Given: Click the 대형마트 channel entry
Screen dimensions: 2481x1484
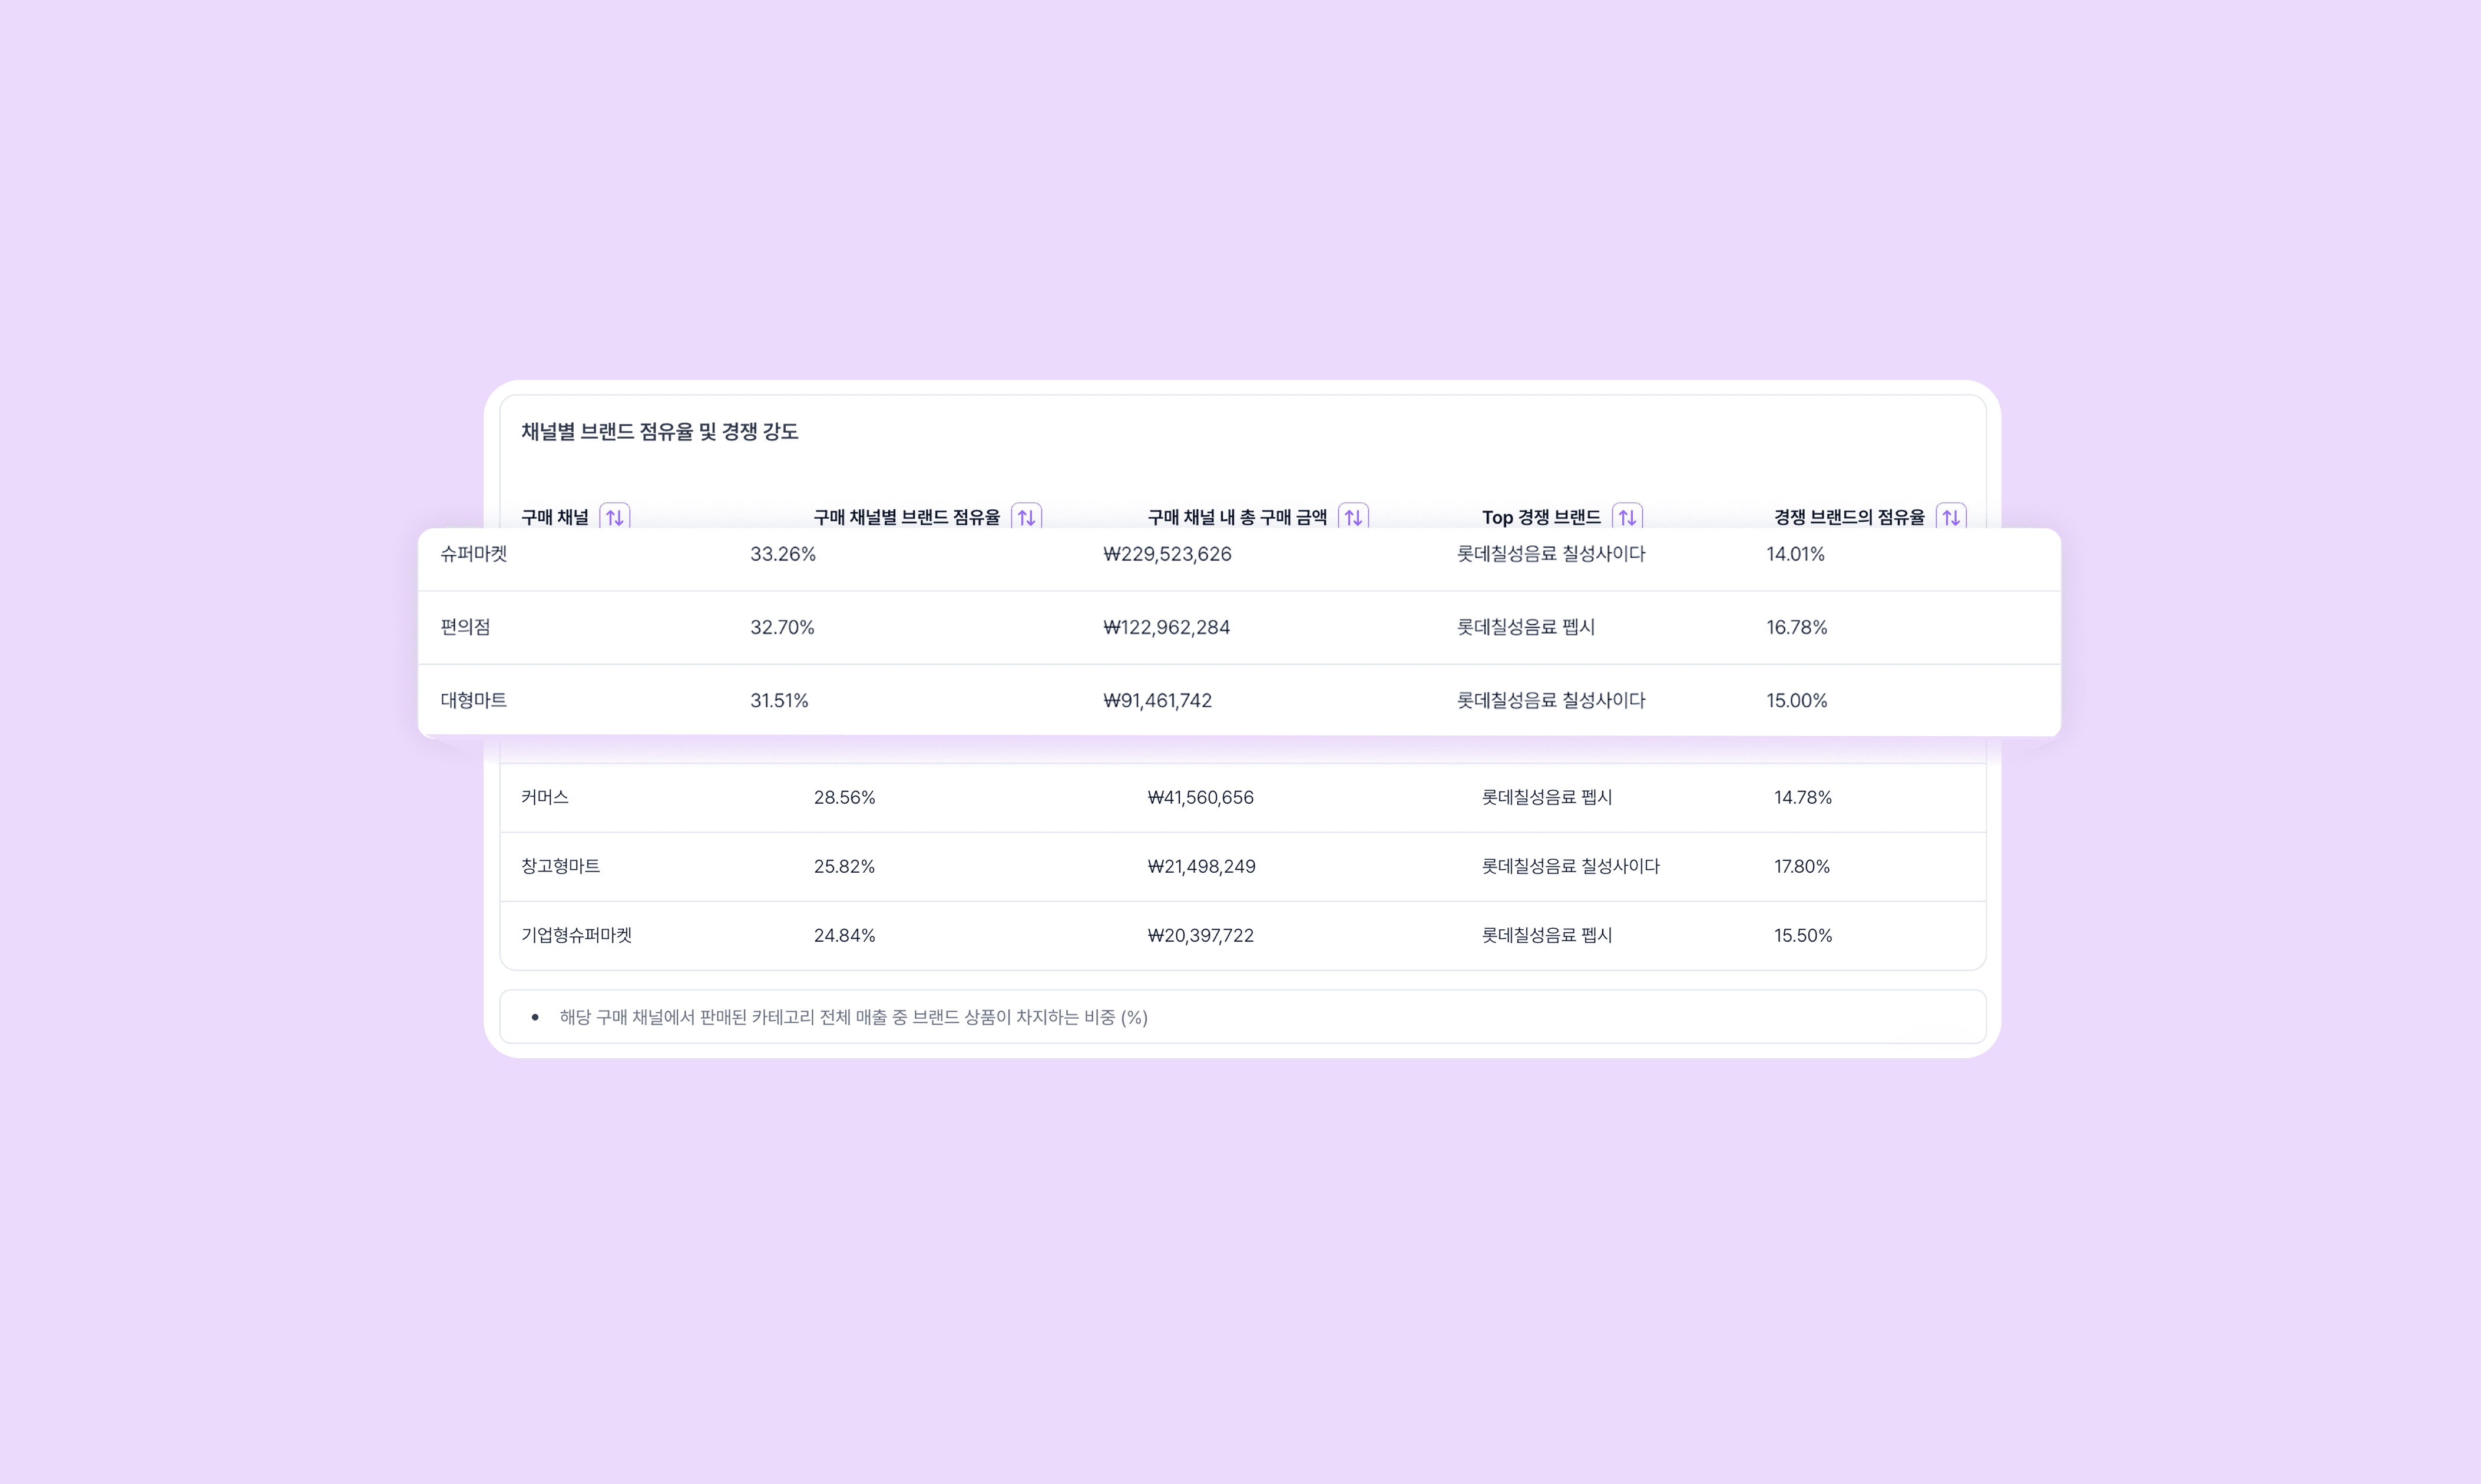Looking at the screenshot, I should 474,700.
